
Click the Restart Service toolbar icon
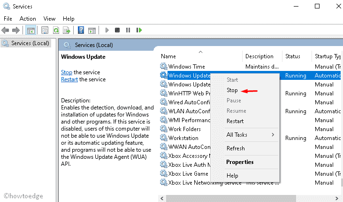click(139, 30)
